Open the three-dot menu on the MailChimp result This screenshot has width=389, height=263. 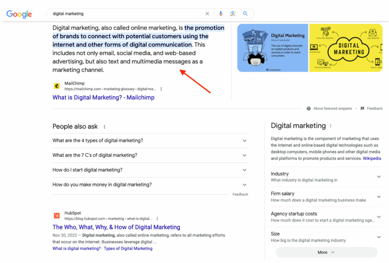pyautogui.click(x=161, y=89)
